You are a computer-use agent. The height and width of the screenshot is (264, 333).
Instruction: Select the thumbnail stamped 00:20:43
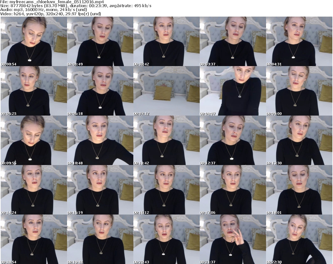tap(166, 239)
